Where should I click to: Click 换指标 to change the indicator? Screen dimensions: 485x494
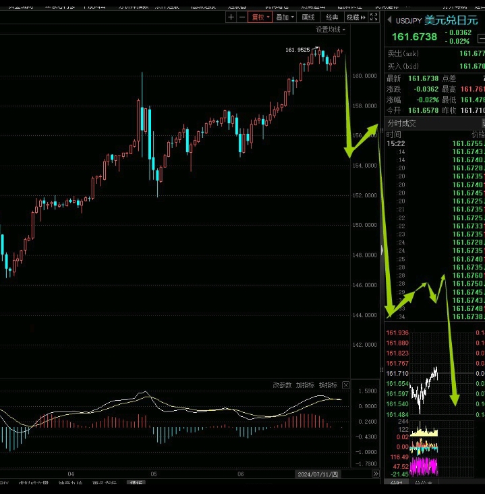point(328,385)
